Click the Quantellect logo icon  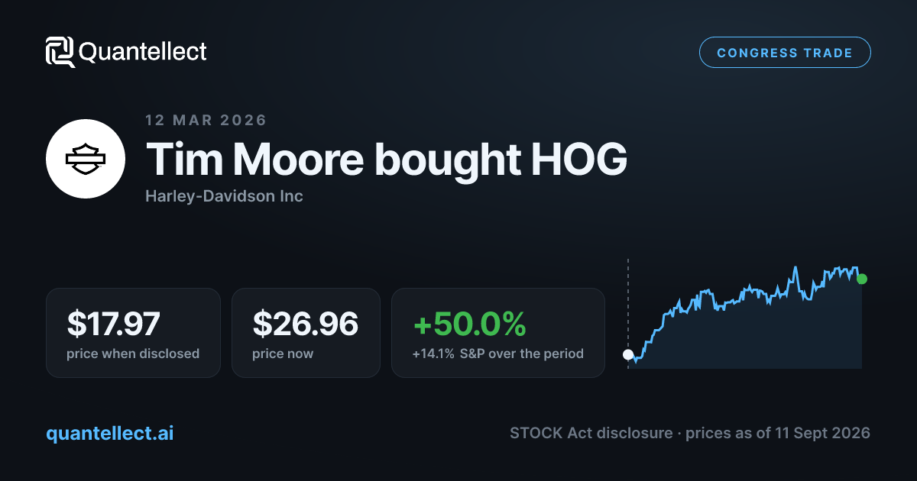click(60, 52)
